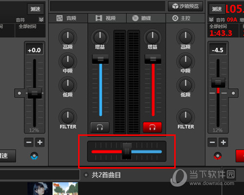Screen dimensions: 244x195
Task: Click left deck 12% pitch range
Action: click(x=34, y=130)
